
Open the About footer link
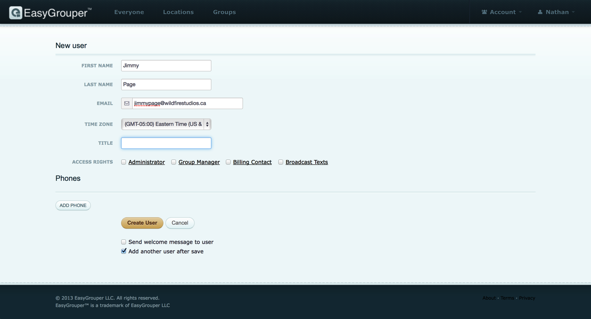pyautogui.click(x=489, y=298)
